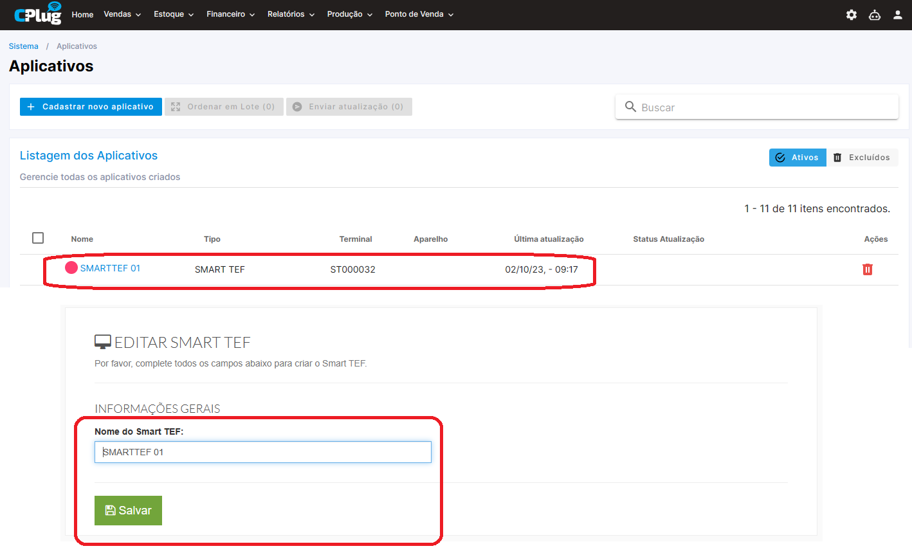Click the SMART TEF type cell
The width and height of the screenshot is (912, 553).
pyautogui.click(x=220, y=269)
